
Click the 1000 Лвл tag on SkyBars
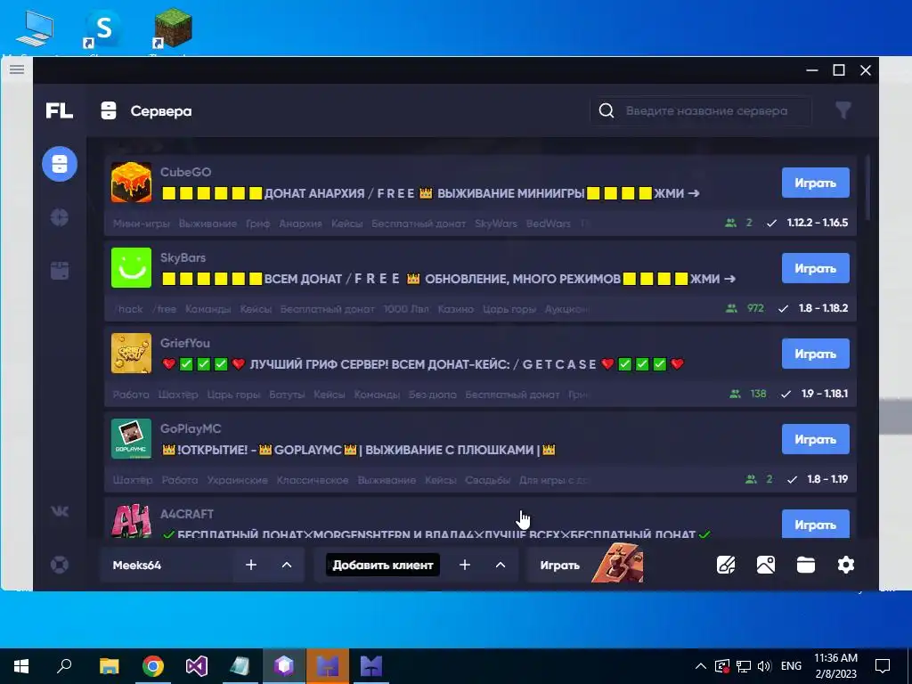point(406,309)
